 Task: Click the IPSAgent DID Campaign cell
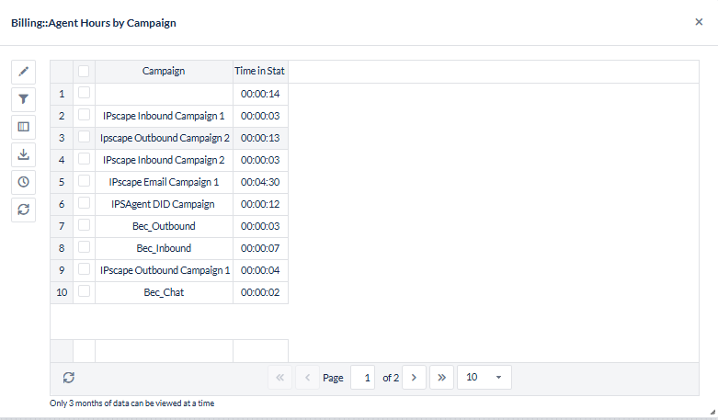pyautogui.click(x=164, y=204)
